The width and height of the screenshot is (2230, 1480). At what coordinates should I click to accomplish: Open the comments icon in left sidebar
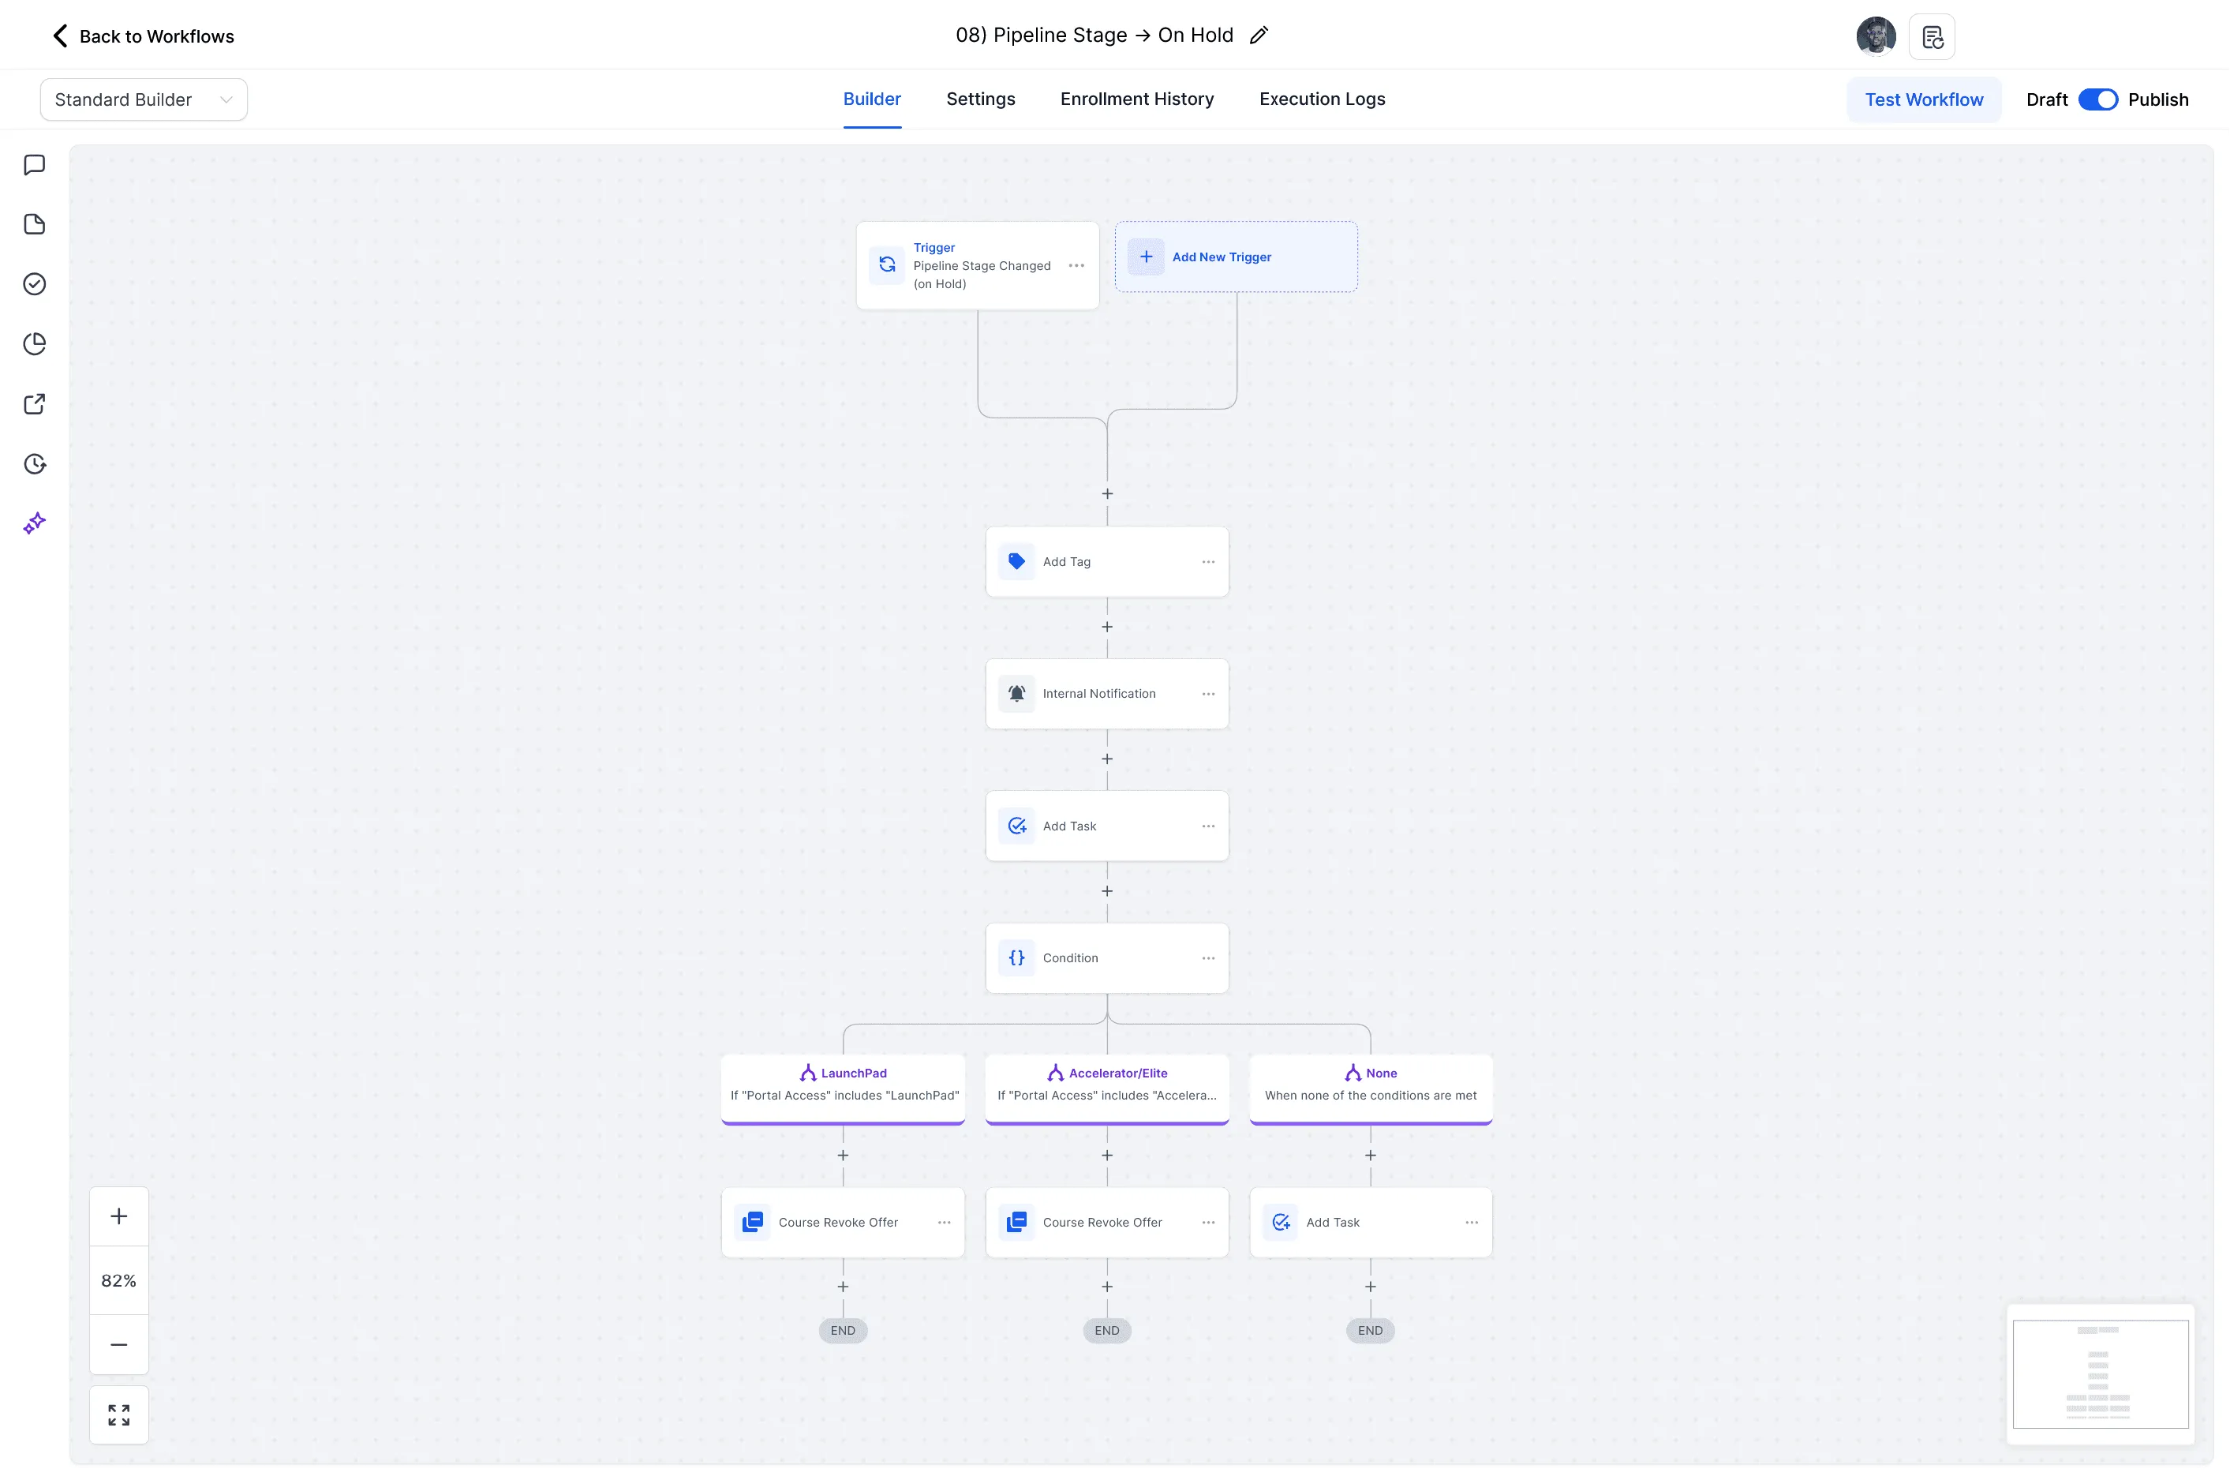[35, 165]
